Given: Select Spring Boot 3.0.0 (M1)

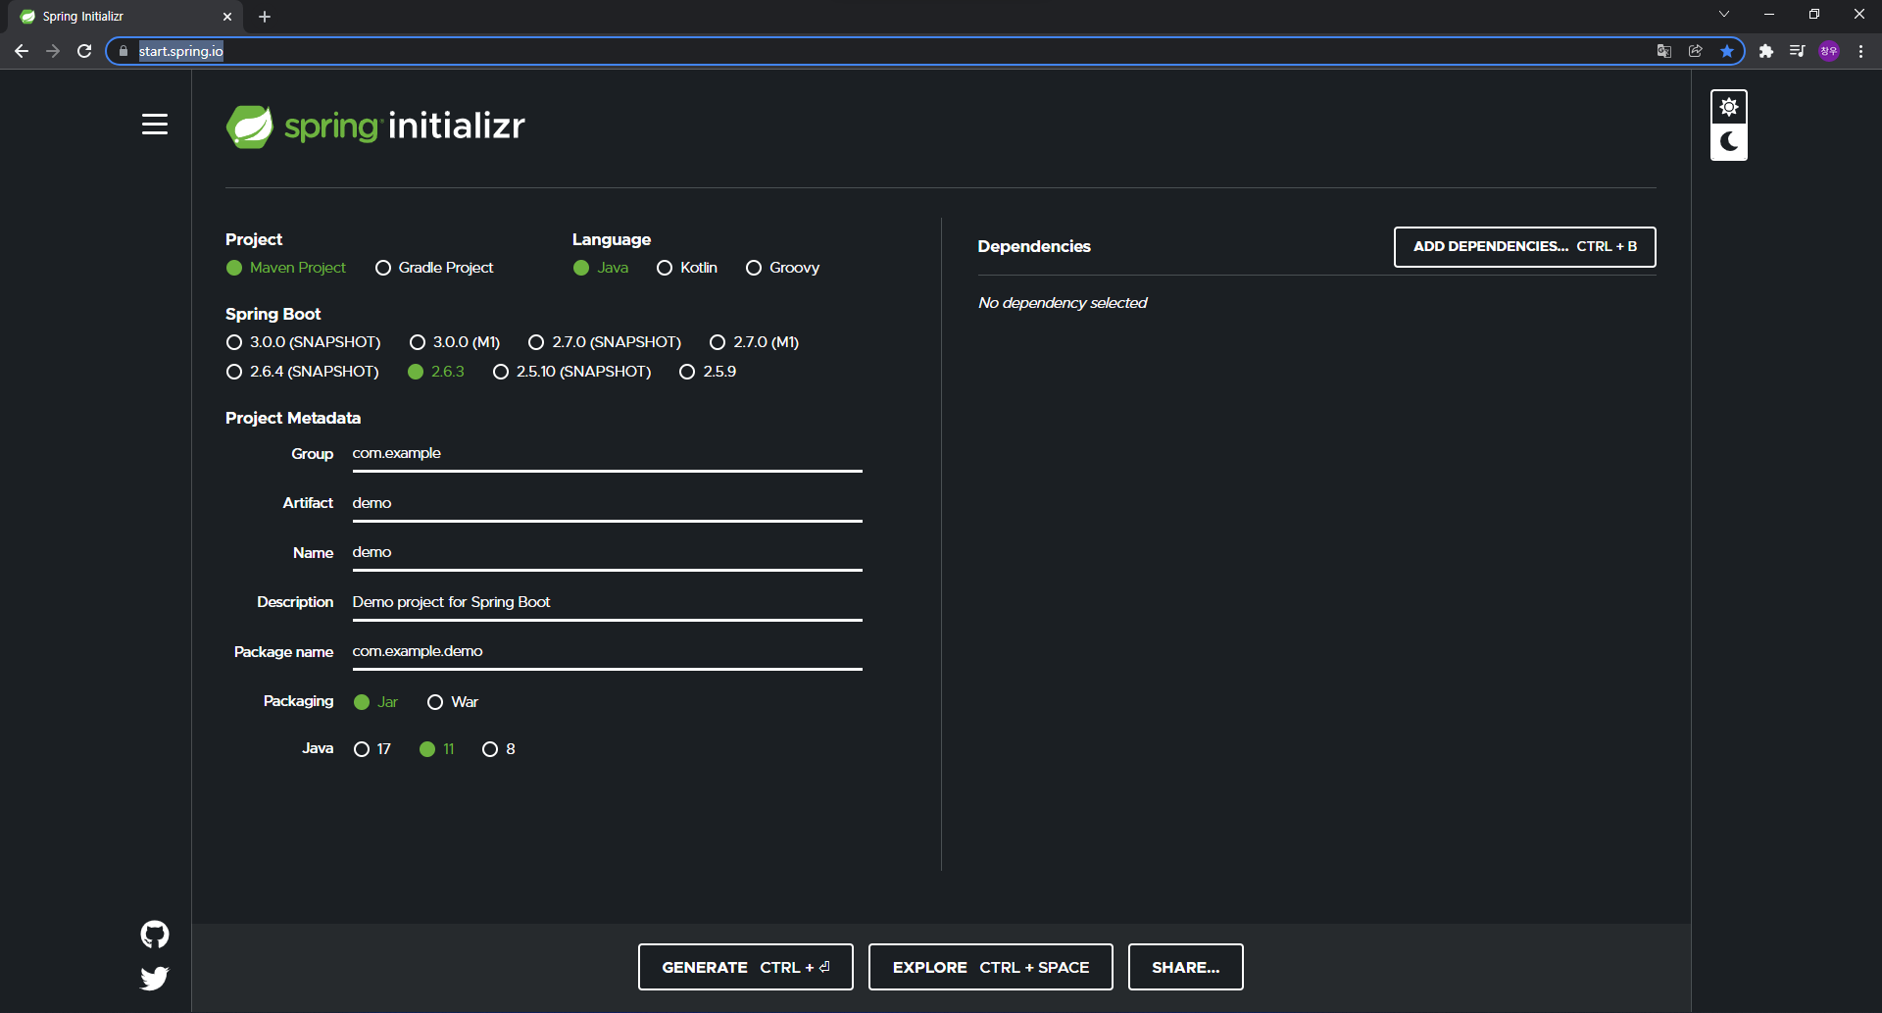Looking at the screenshot, I should pos(455,342).
